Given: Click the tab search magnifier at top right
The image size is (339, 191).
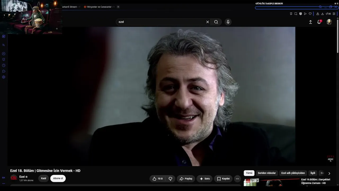Looking at the screenshot, I should tap(320, 7).
